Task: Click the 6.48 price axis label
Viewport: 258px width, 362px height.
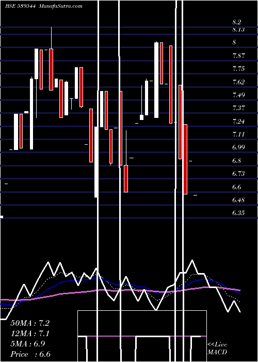Action: tap(238, 200)
